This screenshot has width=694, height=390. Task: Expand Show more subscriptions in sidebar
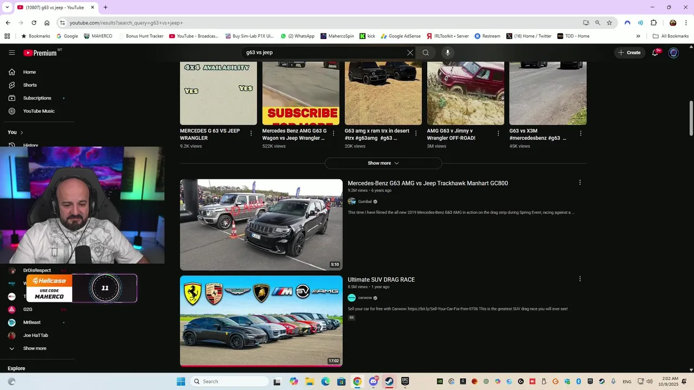pos(36,348)
